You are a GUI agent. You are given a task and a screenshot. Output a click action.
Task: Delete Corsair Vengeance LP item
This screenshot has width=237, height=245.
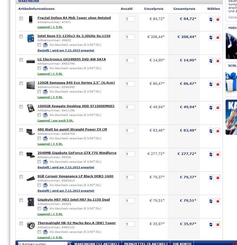[x=218, y=178]
